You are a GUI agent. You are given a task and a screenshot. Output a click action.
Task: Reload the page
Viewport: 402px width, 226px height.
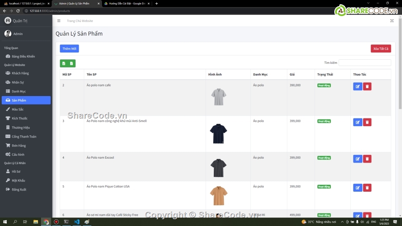[x=18, y=11]
